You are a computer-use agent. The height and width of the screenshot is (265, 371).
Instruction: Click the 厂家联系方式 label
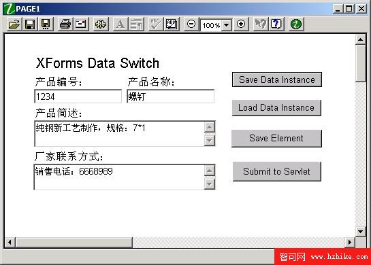[x=69, y=156]
